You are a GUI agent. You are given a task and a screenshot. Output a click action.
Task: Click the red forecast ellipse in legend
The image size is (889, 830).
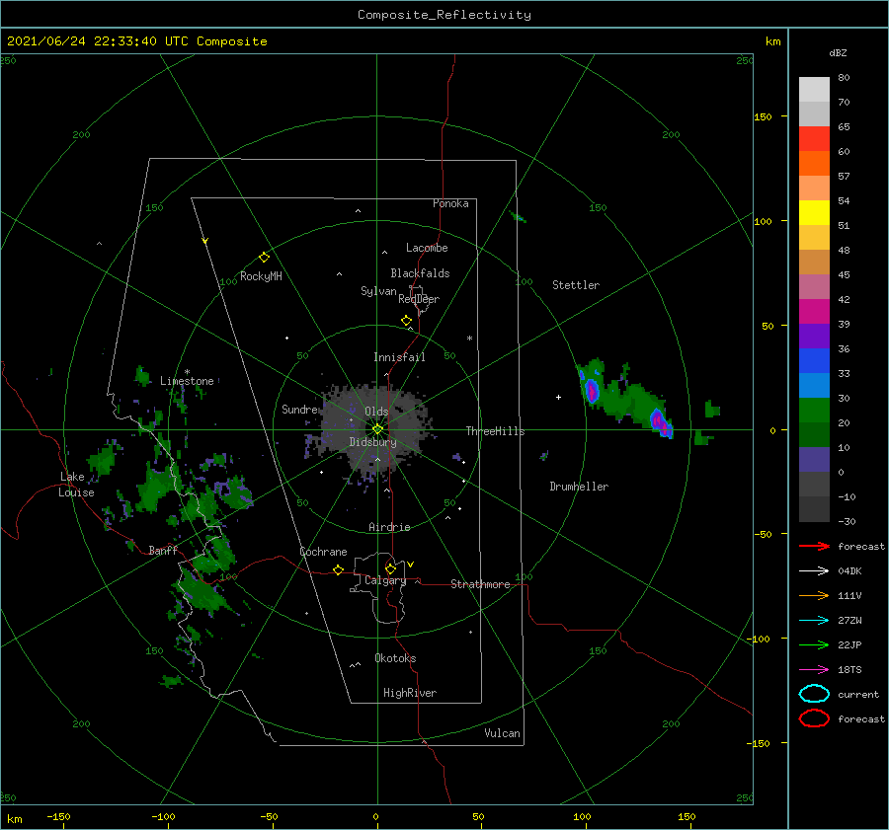coord(814,718)
